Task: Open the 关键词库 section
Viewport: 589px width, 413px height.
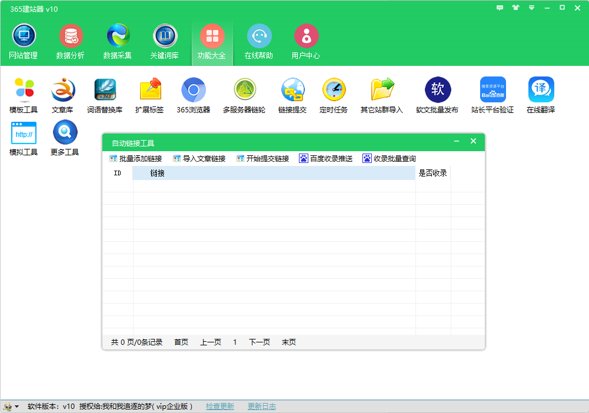Action: (165, 42)
